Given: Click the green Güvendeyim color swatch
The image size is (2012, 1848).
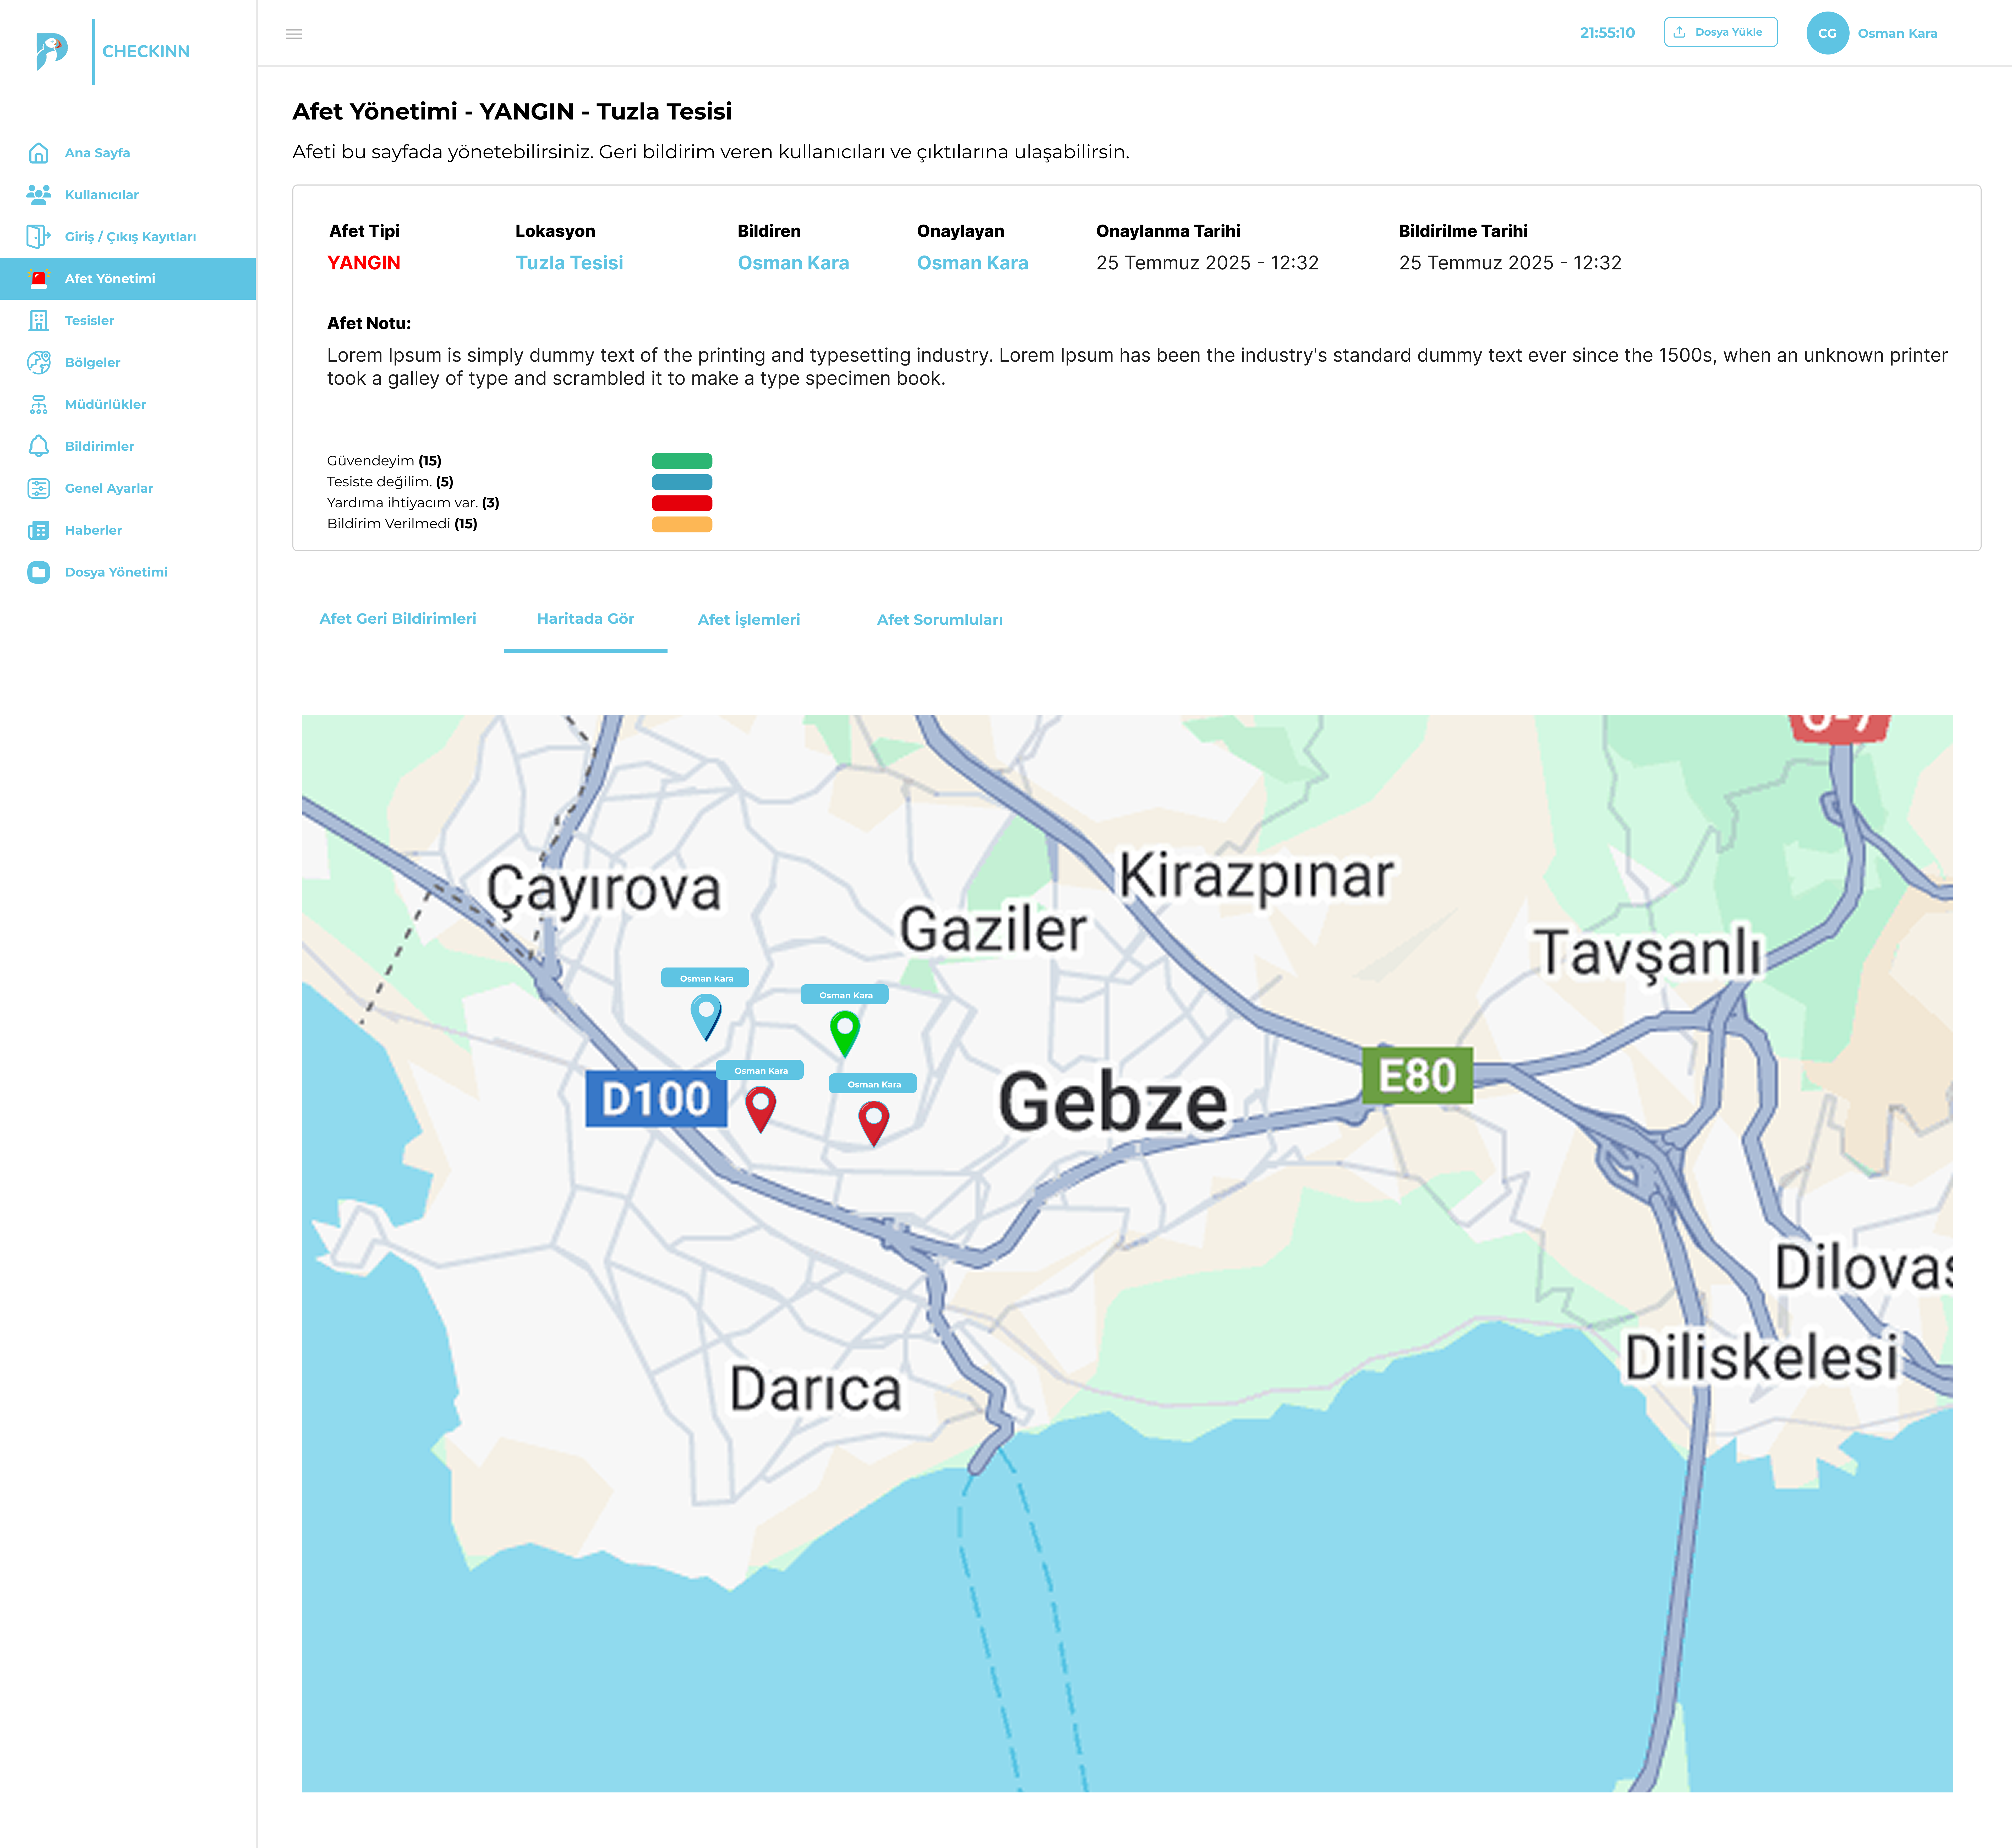Looking at the screenshot, I should point(682,461).
